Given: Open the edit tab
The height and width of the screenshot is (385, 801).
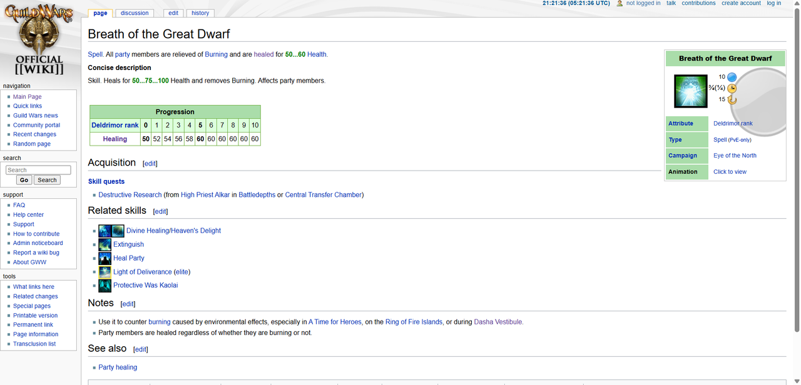Looking at the screenshot, I should (x=173, y=13).
